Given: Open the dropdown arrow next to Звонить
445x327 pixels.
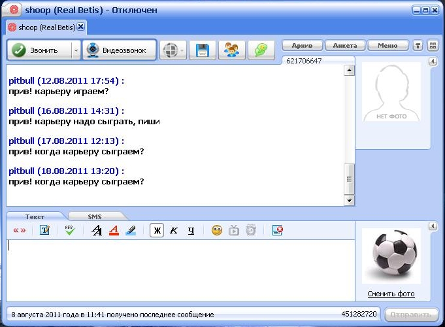Looking at the screenshot, I should (76, 50).
